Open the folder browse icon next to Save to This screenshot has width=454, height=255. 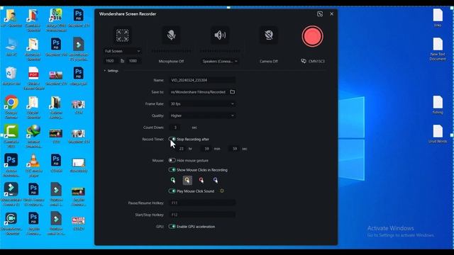click(232, 92)
